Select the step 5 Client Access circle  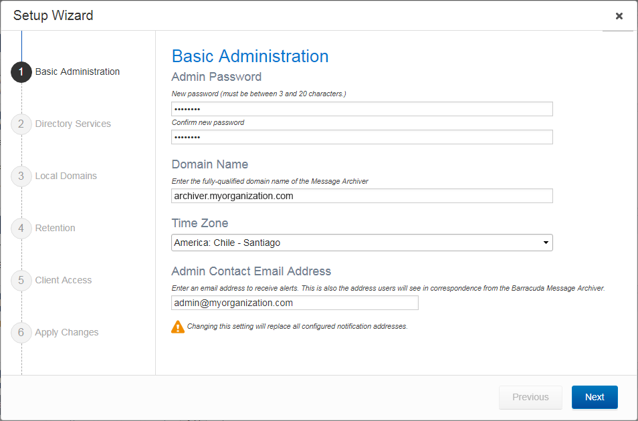coord(21,280)
